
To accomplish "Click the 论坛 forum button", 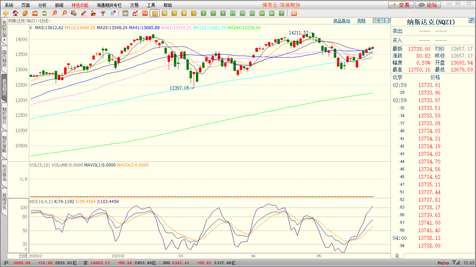I will 428,5.
